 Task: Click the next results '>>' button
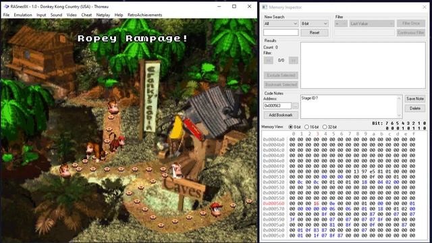(294, 60)
